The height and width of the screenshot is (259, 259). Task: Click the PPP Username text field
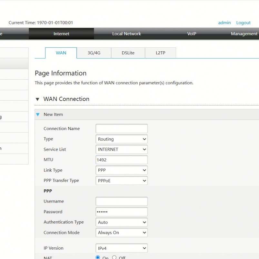click(x=122, y=202)
